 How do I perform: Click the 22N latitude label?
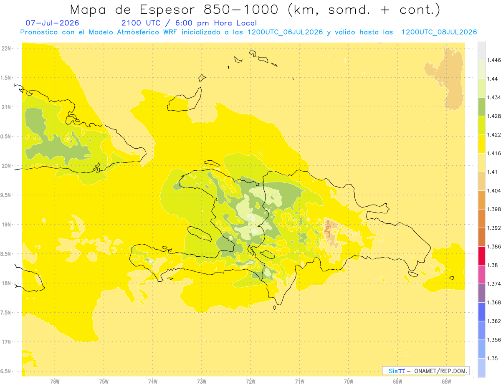click(x=7, y=48)
